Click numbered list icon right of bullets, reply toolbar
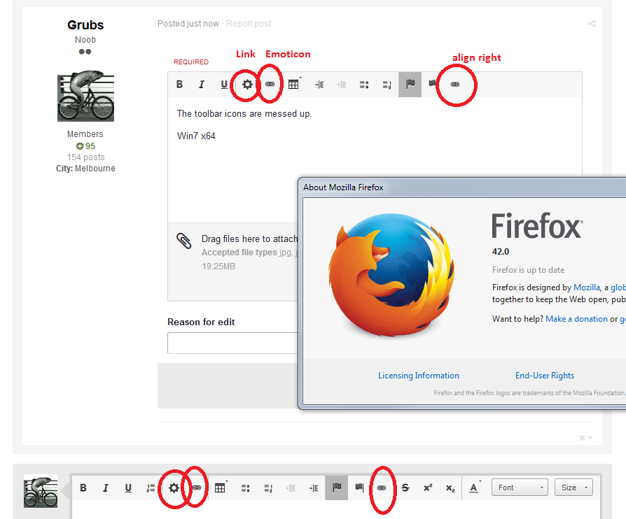This screenshot has width=626, height=519. point(268,488)
